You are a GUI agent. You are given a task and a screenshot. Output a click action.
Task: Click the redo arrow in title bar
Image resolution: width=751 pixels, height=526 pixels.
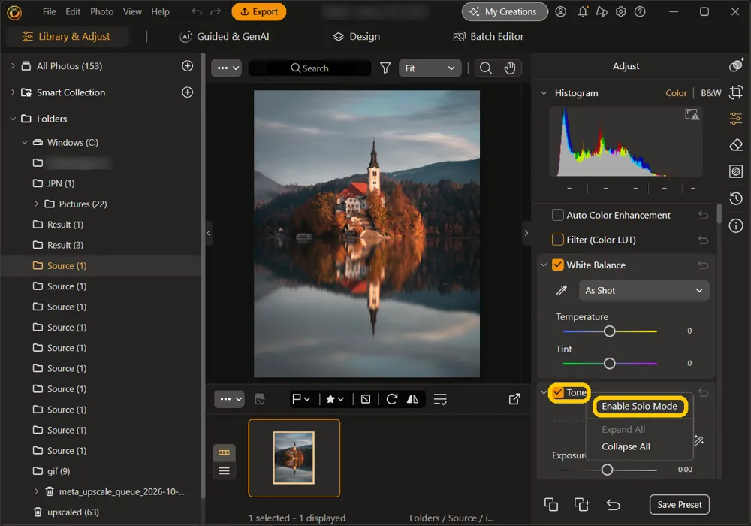[x=216, y=11]
